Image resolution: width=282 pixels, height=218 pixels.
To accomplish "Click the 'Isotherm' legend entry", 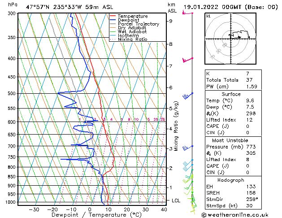I will [128, 35].
